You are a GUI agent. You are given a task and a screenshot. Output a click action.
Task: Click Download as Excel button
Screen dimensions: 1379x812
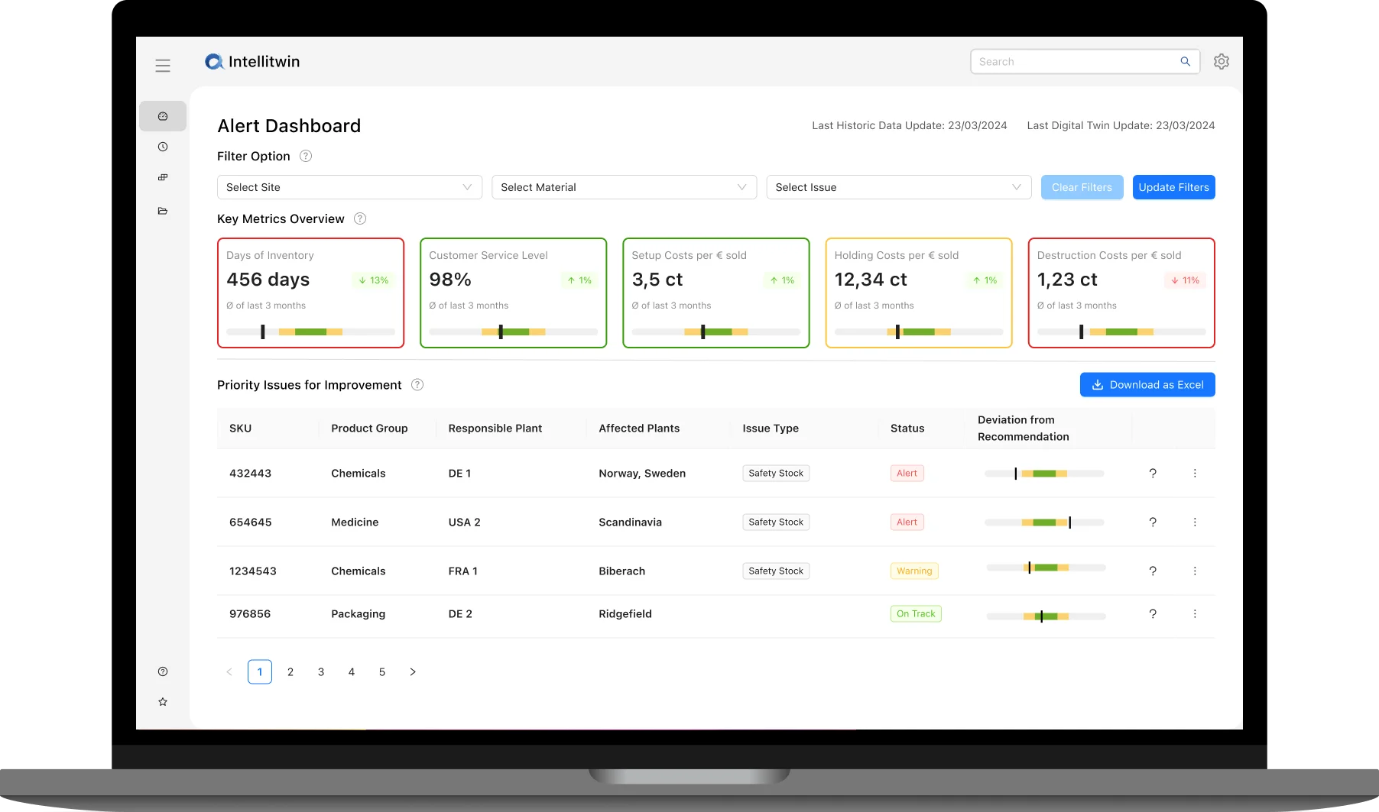point(1147,385)
